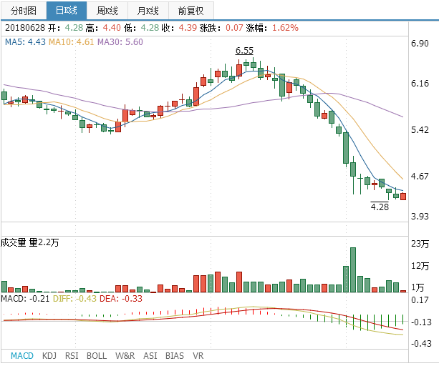Click the last red candlestick on chart
Screen dimensions: 439x366
click(x=403, y=196)
